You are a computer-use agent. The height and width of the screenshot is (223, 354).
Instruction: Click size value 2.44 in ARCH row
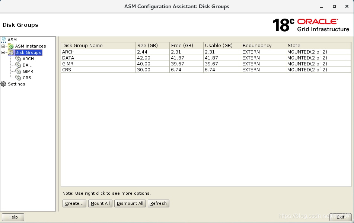[153, 52]
